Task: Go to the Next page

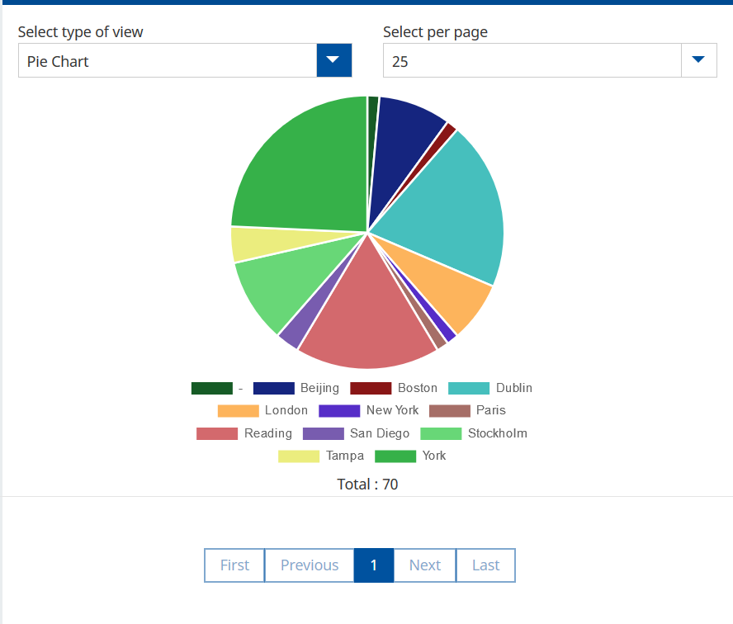Action: pyautogui.click(x=425, y=565)
